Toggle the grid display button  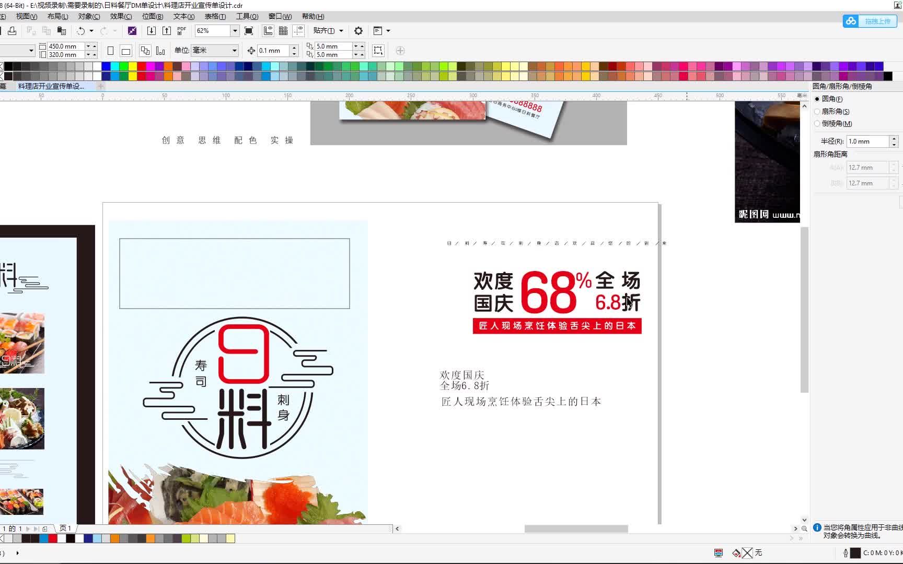[283, 31]
